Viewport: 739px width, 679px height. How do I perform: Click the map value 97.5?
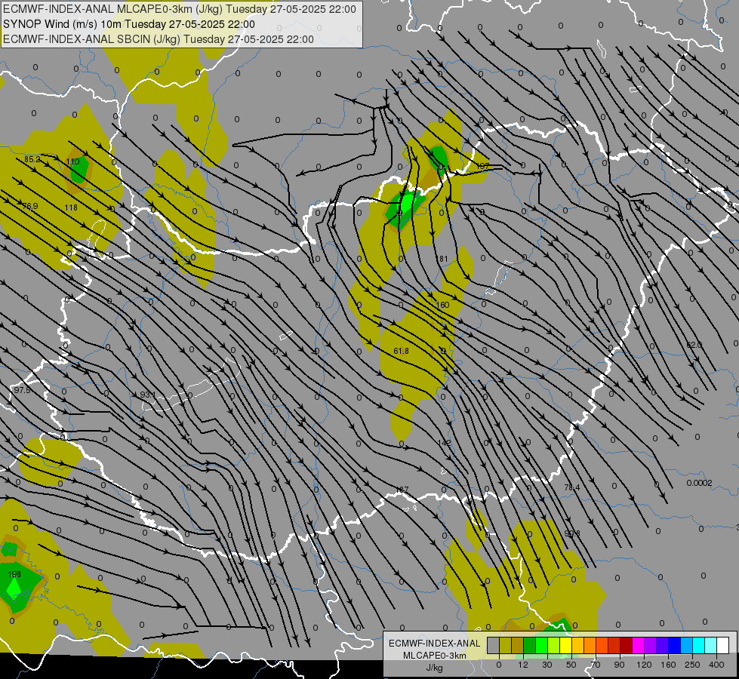tap(22, 390)
